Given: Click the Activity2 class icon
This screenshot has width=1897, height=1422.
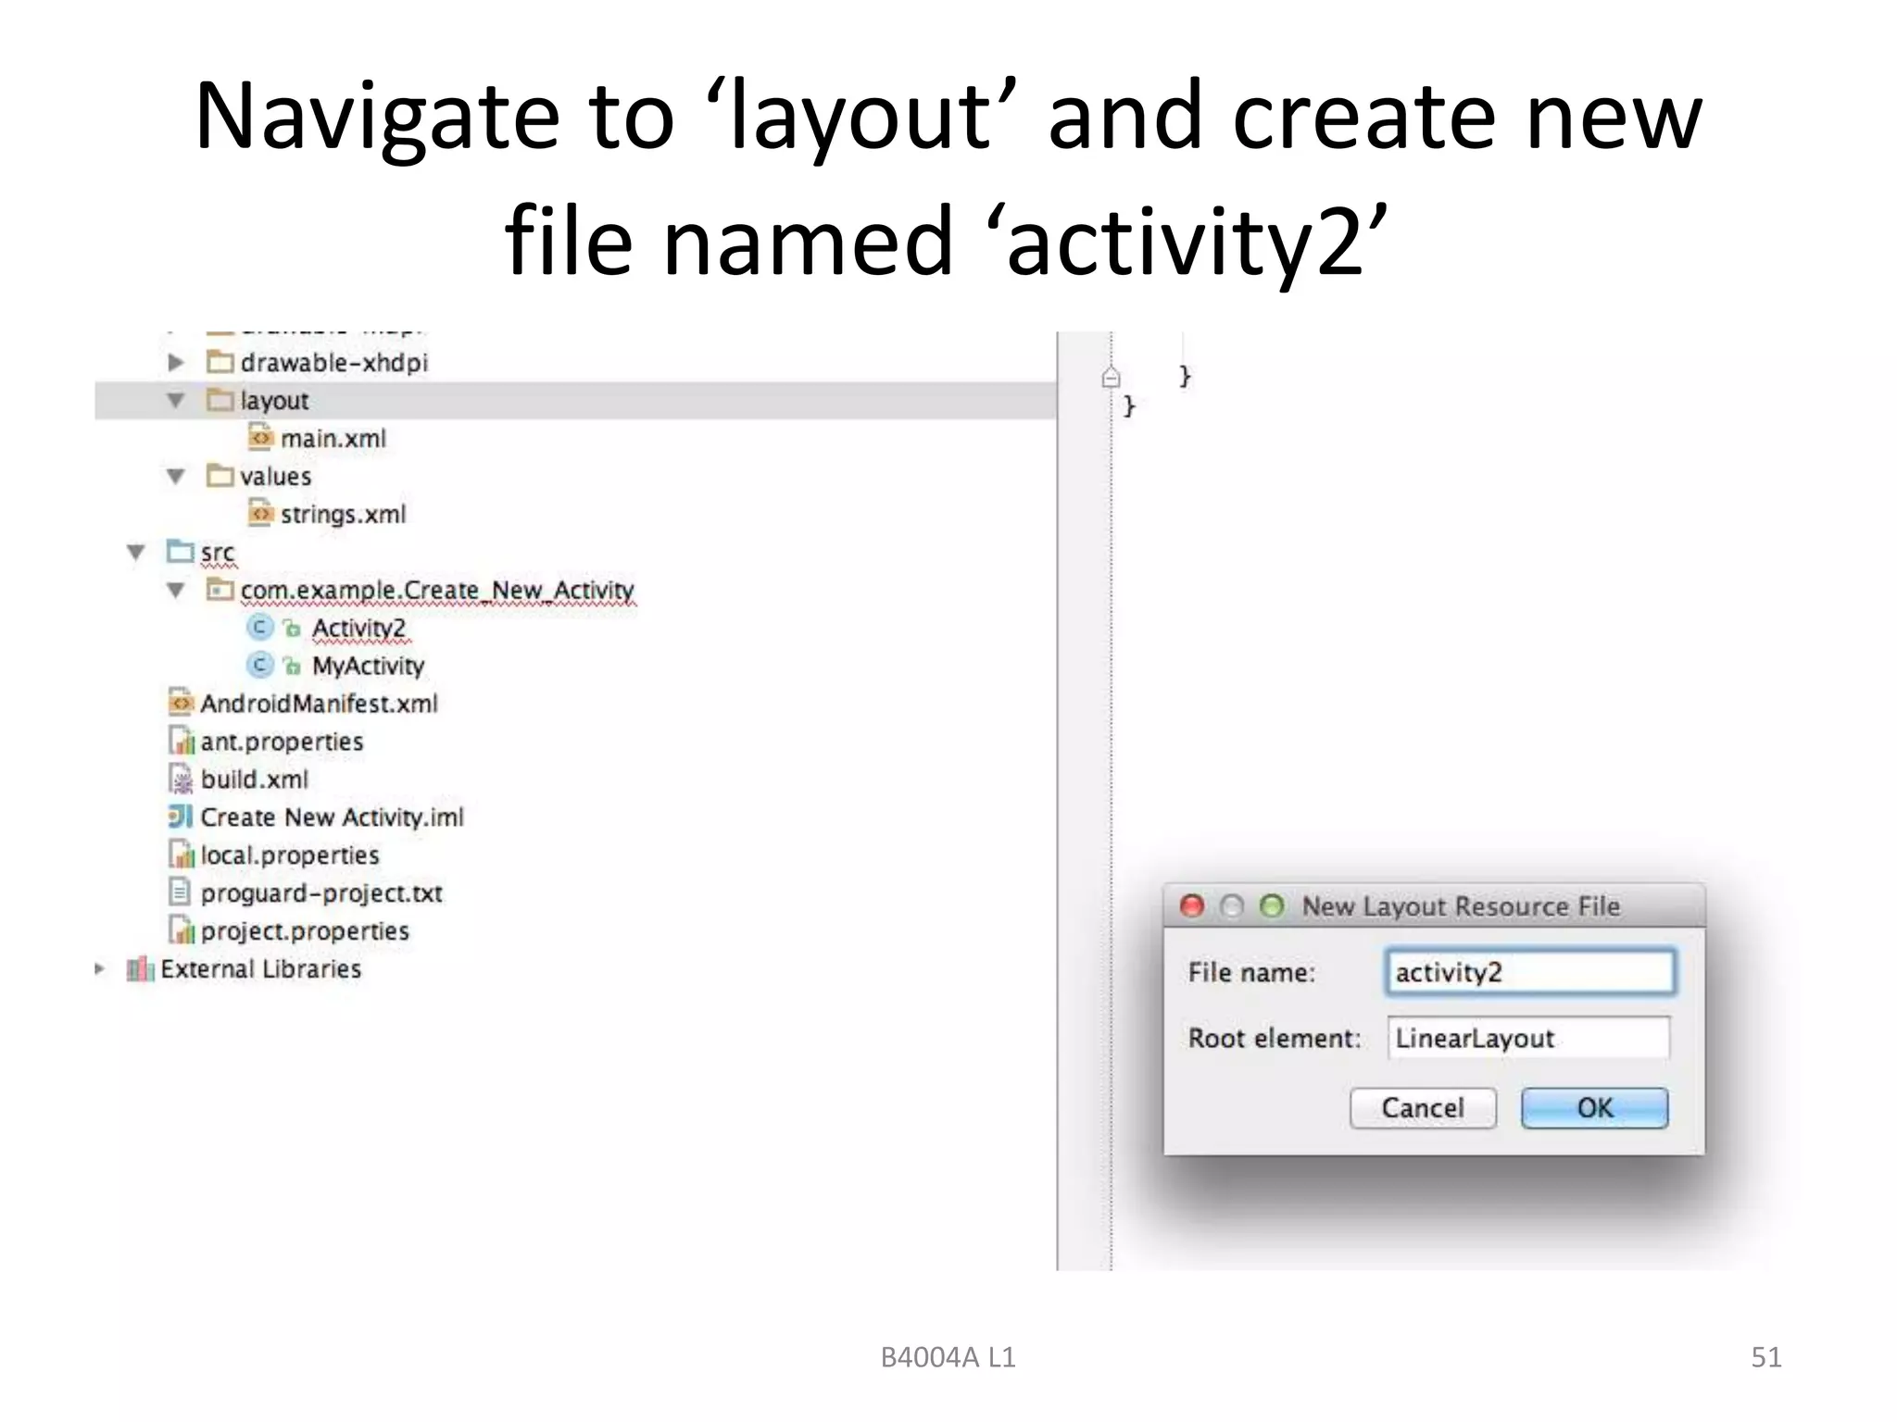Looking at the screenshot, I should pyautogui.click(x=260, y=628).
